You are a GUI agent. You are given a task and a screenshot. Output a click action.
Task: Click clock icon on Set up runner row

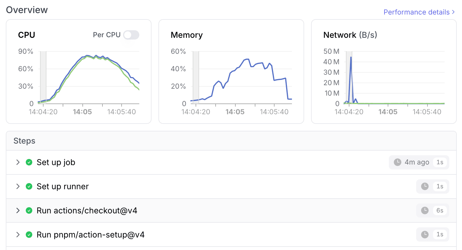click(425, 186)
